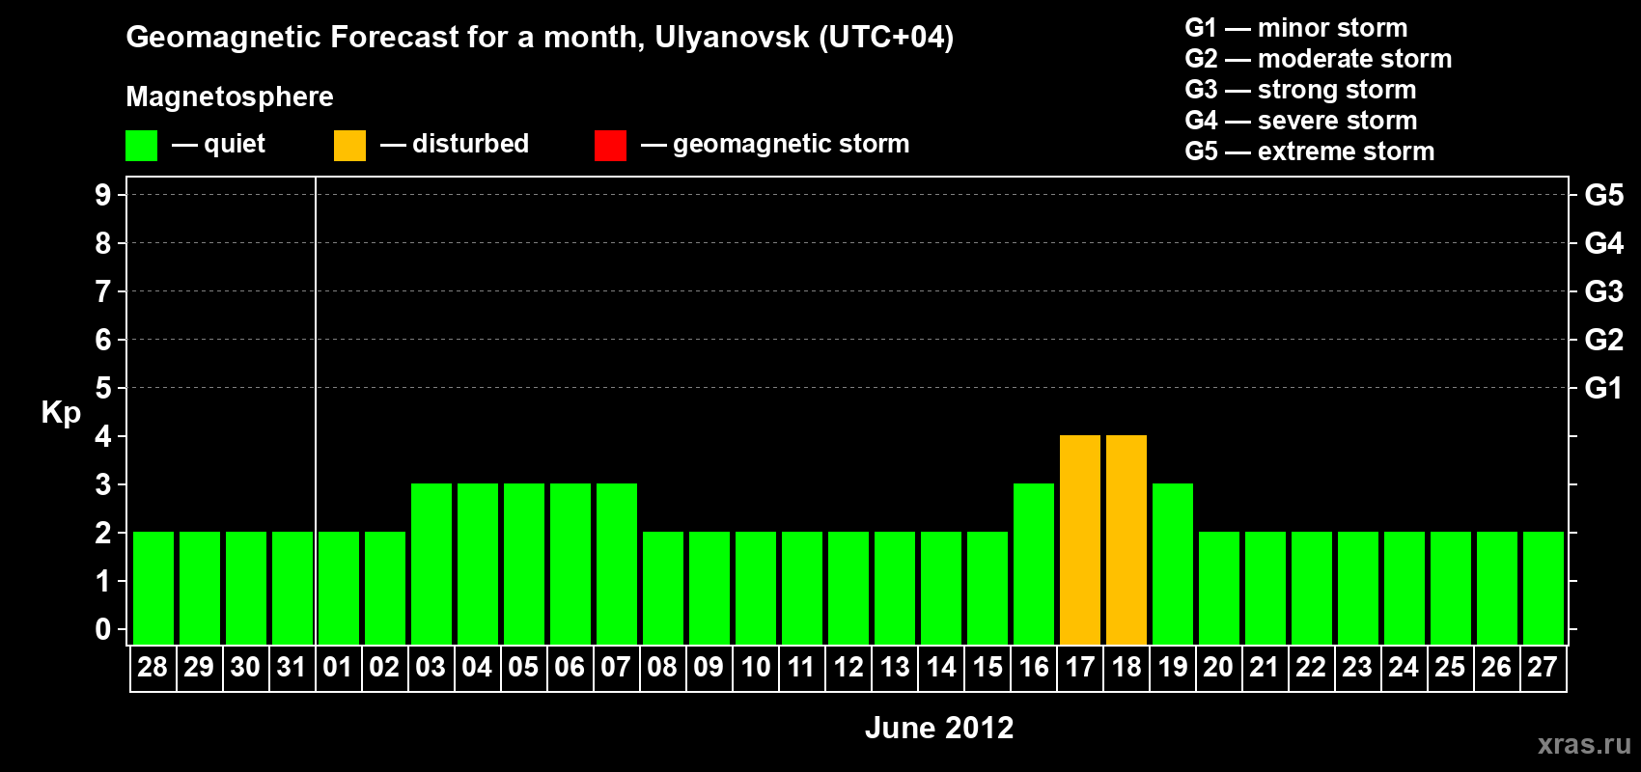Click date cell 31 on the axis
Image resolution: width=1641 pixels, height=772 pixels.
tap(292, 668)
